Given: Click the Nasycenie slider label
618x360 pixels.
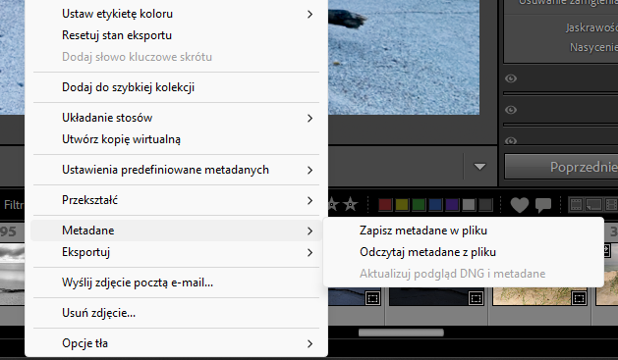Looking at the screenshot, I should (593, 48).
